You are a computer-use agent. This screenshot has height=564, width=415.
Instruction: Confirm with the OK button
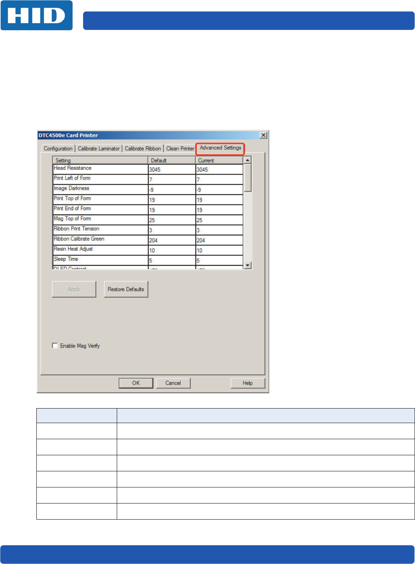click(136, 383)
